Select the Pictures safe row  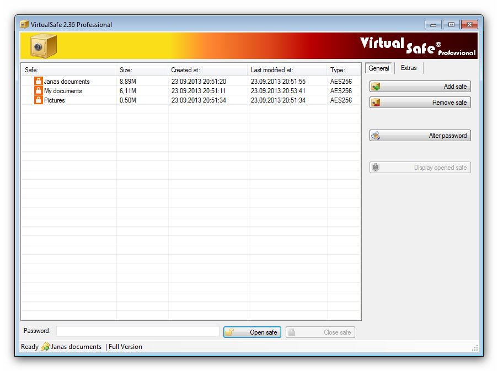point(191,100)
